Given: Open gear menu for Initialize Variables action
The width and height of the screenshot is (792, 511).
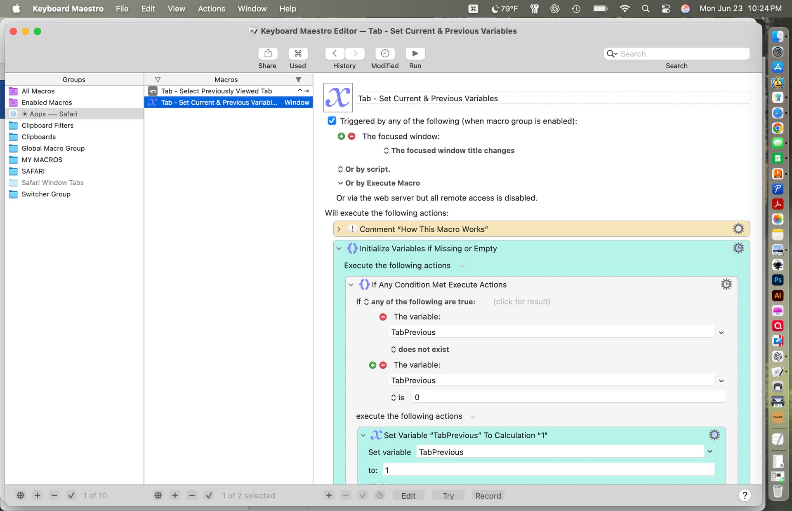Looking at the screenshot, I should (738, 248).
